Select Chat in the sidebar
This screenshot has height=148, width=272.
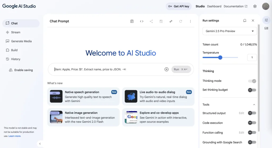pos(21,23)
